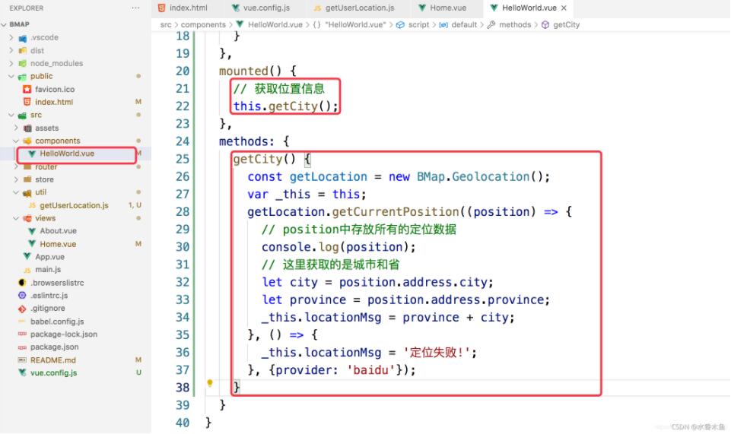
Task: Click the .browserslistrc file icon
Action: (x=22, y=282)
